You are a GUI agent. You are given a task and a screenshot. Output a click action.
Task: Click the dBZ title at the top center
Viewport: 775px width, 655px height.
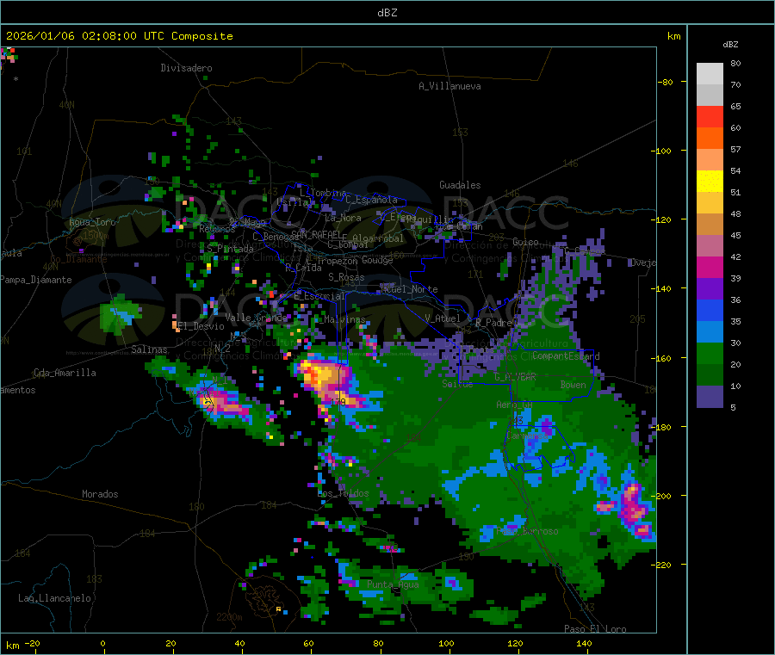pyautogui.click(x=387, y=13)
